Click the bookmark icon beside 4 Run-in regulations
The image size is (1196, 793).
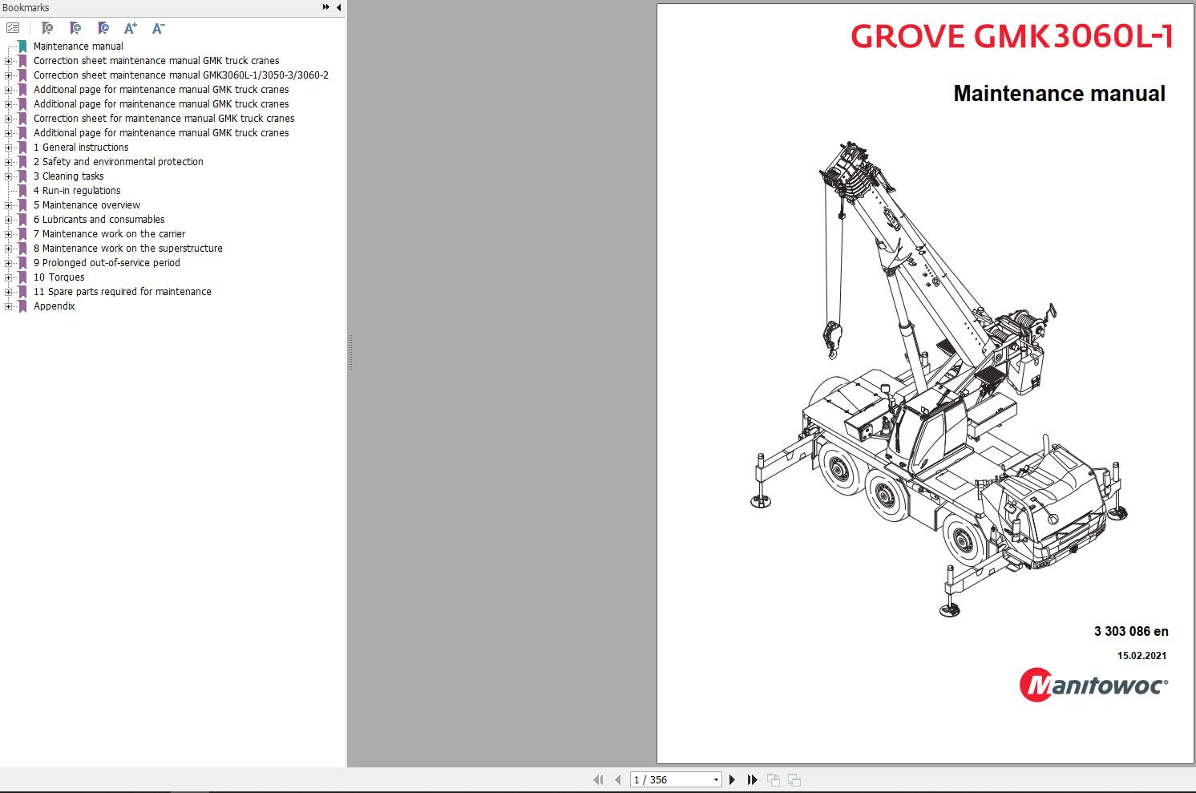click(23, 191)
